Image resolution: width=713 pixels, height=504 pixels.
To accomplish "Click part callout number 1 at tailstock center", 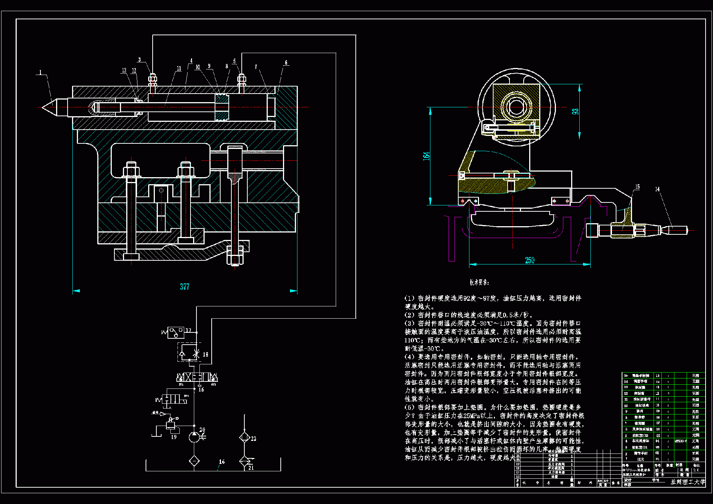I will pos(40,72).
